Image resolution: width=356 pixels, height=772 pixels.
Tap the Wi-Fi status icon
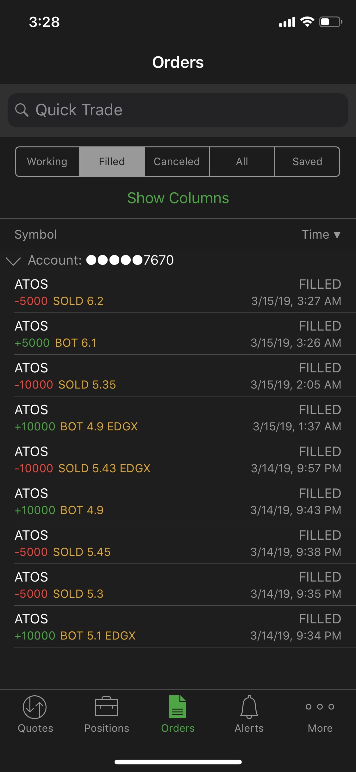tap(307, 22)
